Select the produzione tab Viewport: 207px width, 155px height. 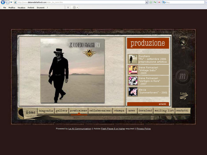[x=79, y=111]
